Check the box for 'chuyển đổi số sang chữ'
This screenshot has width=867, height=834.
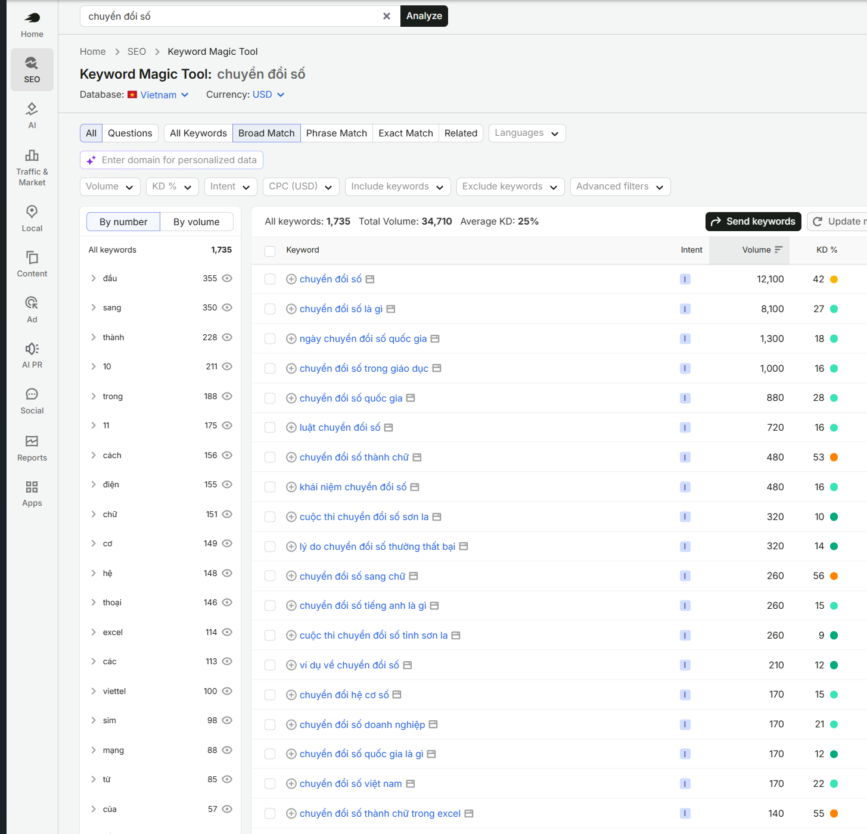coord(270,576)
